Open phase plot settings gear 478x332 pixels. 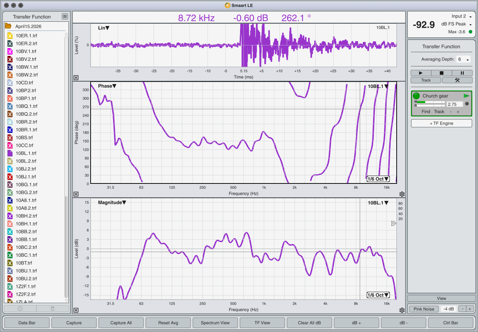coord(402,194)
